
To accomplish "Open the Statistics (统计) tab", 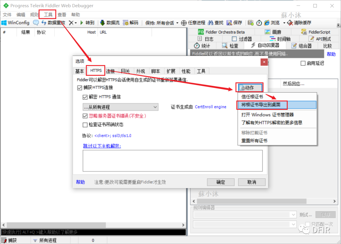I will 202,46.
